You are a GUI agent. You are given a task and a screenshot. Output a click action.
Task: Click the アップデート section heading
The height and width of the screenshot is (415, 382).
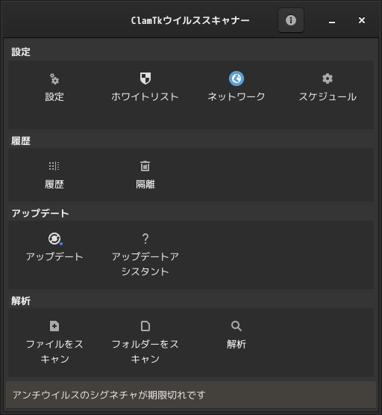point(40,213)
